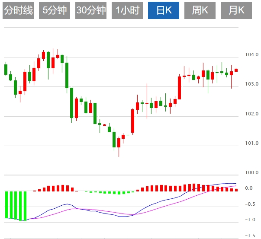261x239 pixels.
Task: Click the 104.0 price axis label
Action: 249,55
